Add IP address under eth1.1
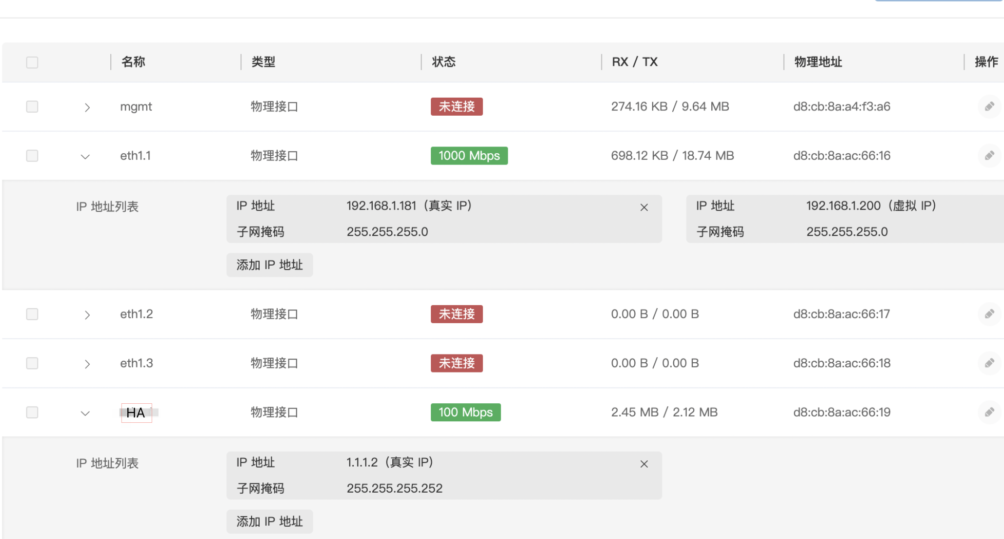The image size is (1004, 539). [269, 265]
